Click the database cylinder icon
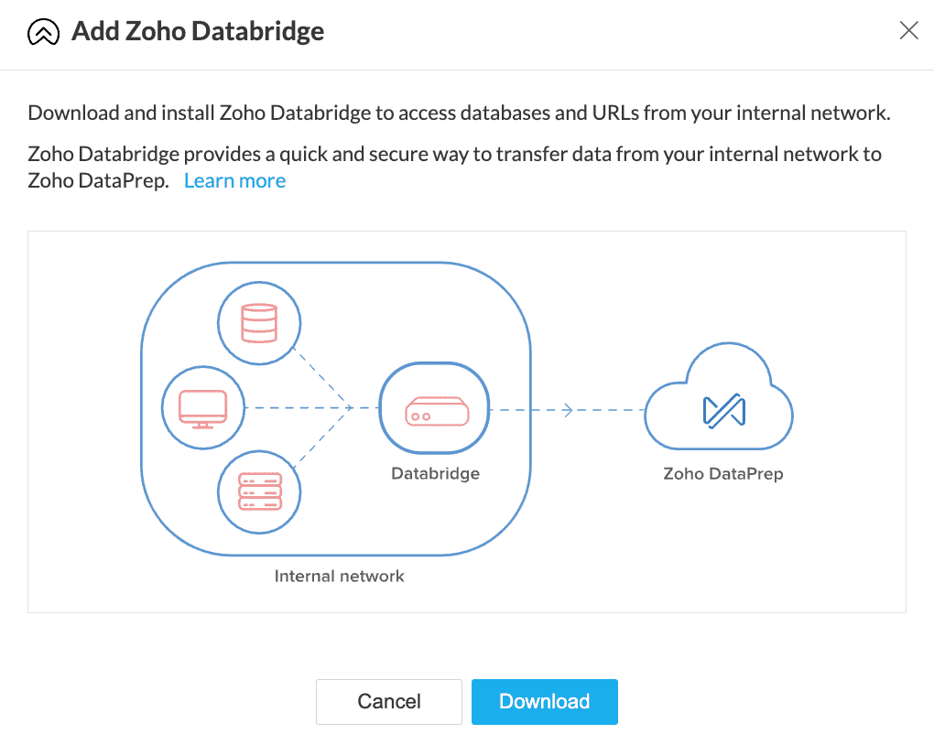This screenshot has width=934, height=745. click(259, 323)
